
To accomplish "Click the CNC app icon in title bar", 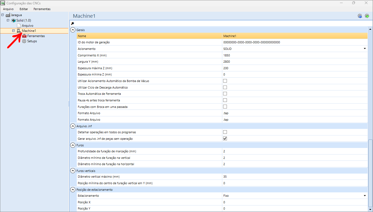I will [x=3, y=3].
